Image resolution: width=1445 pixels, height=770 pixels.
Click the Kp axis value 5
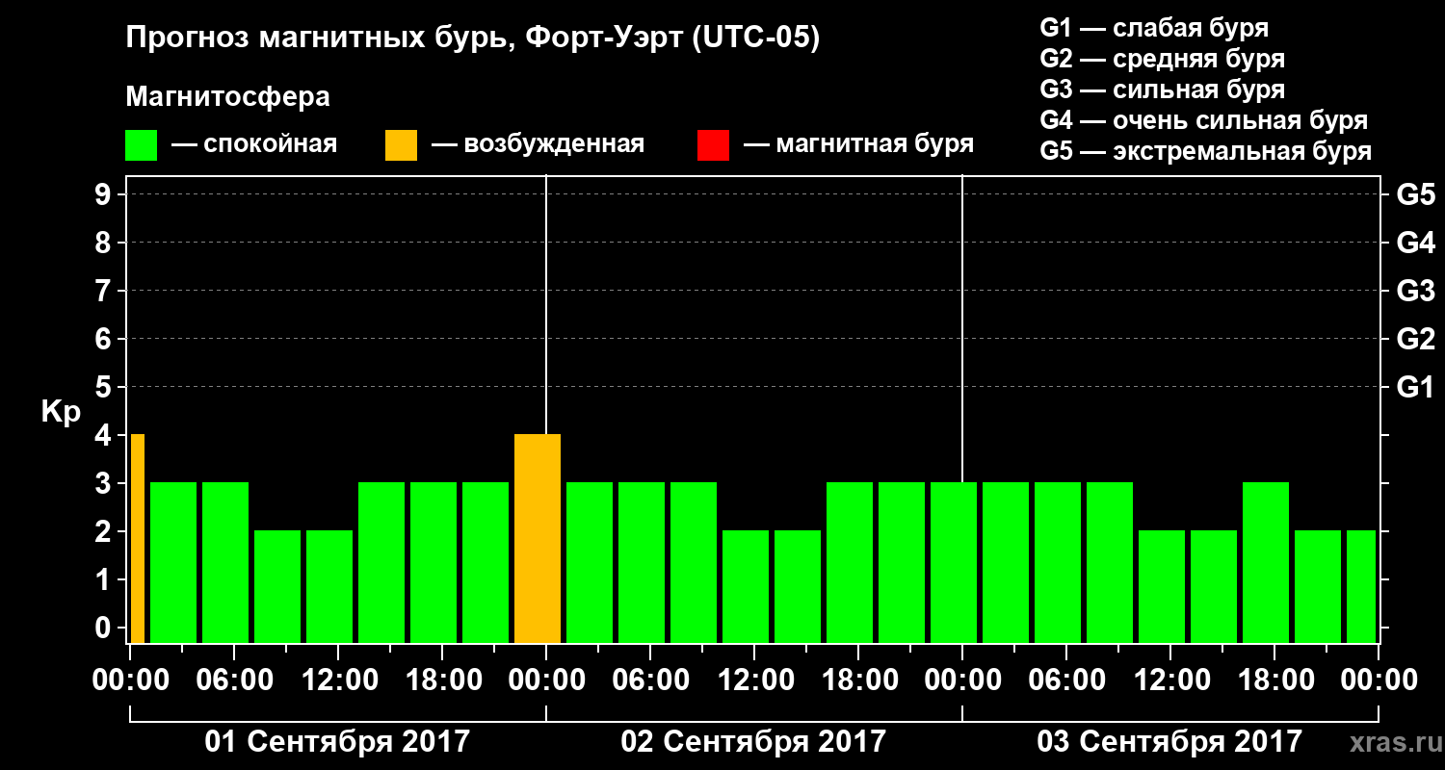point(105,387)
